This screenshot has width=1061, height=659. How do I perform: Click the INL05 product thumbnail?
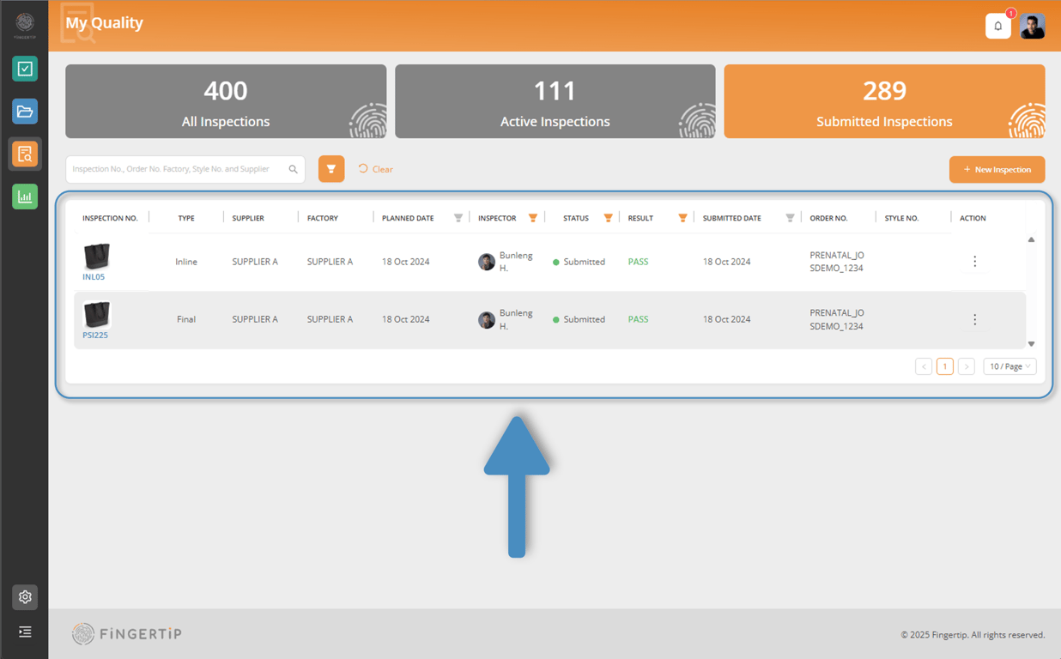pyautogui.click(x=96, y=257)
